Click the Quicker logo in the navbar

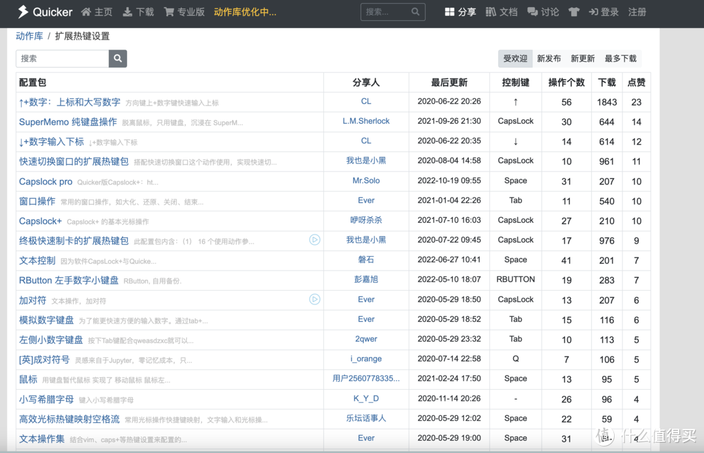coord(45,12)
